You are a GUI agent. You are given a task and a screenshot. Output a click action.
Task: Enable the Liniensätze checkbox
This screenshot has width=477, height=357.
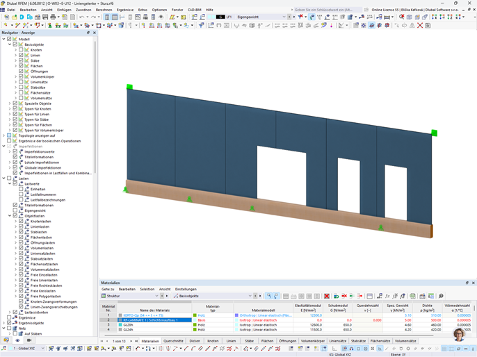(x=21, y=82)
